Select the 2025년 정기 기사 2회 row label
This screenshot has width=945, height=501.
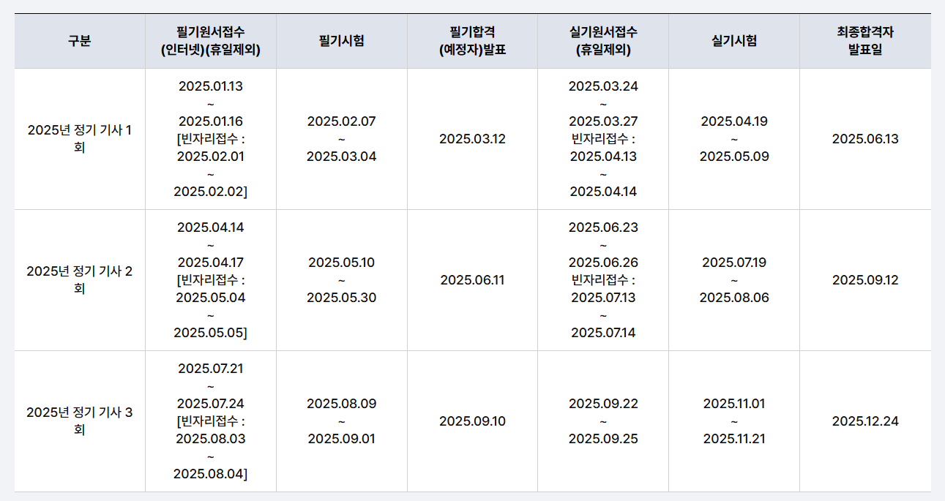(79, 280)
